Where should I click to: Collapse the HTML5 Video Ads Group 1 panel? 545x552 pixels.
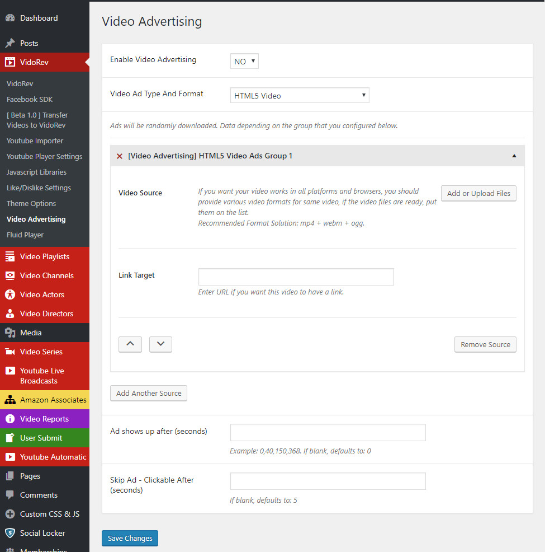[x=514, y=156]
